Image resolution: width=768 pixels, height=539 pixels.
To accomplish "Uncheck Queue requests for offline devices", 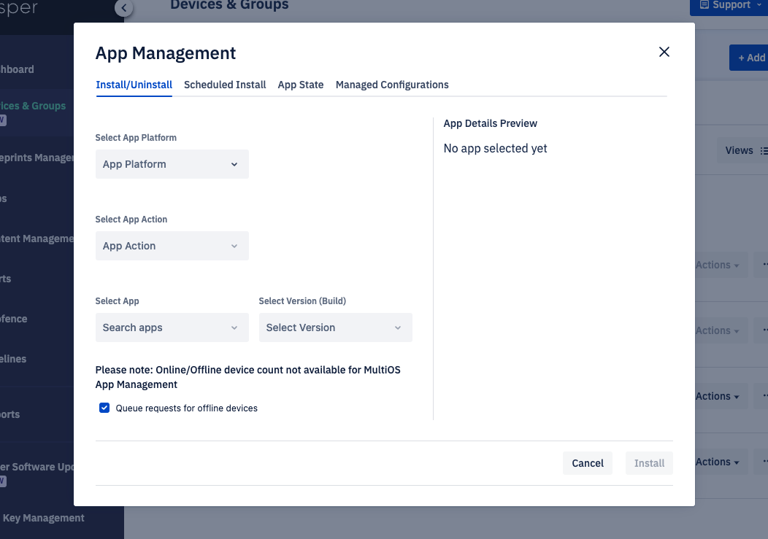I will (x=104, y=408).
